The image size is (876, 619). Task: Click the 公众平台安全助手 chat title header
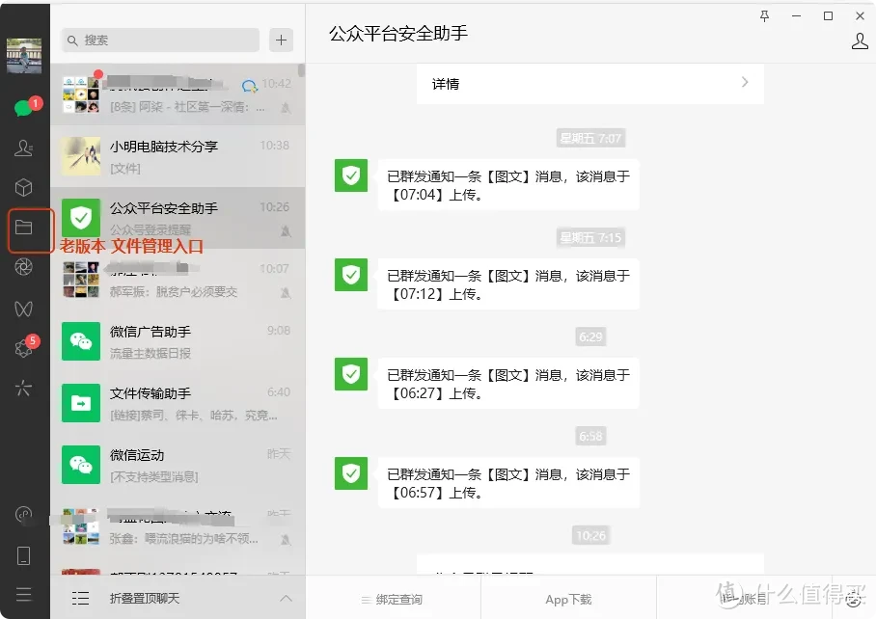tap(397, 34)
